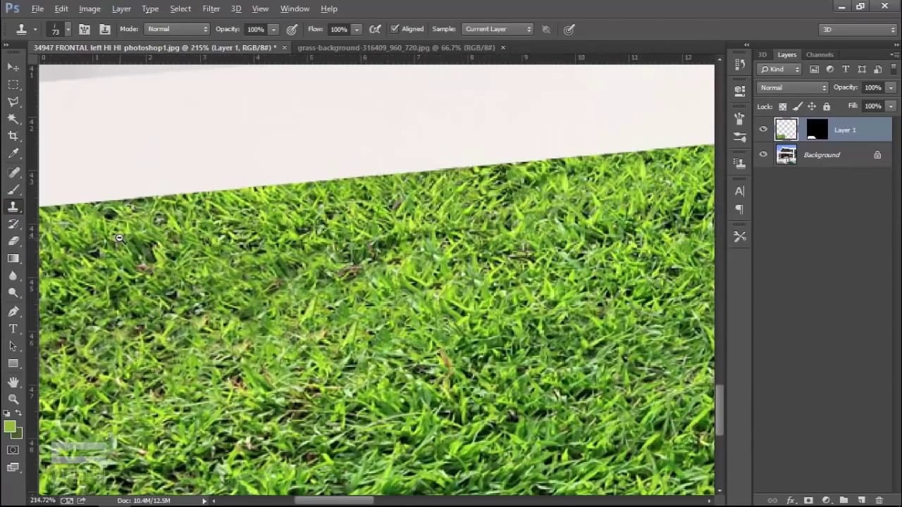Select the Move tool

[13, 67]
